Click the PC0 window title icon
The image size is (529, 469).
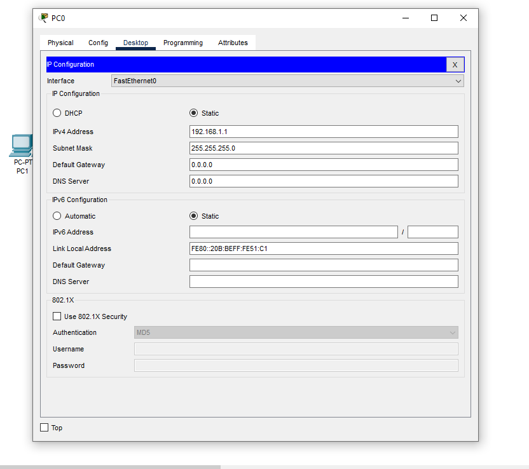point(43,18)
